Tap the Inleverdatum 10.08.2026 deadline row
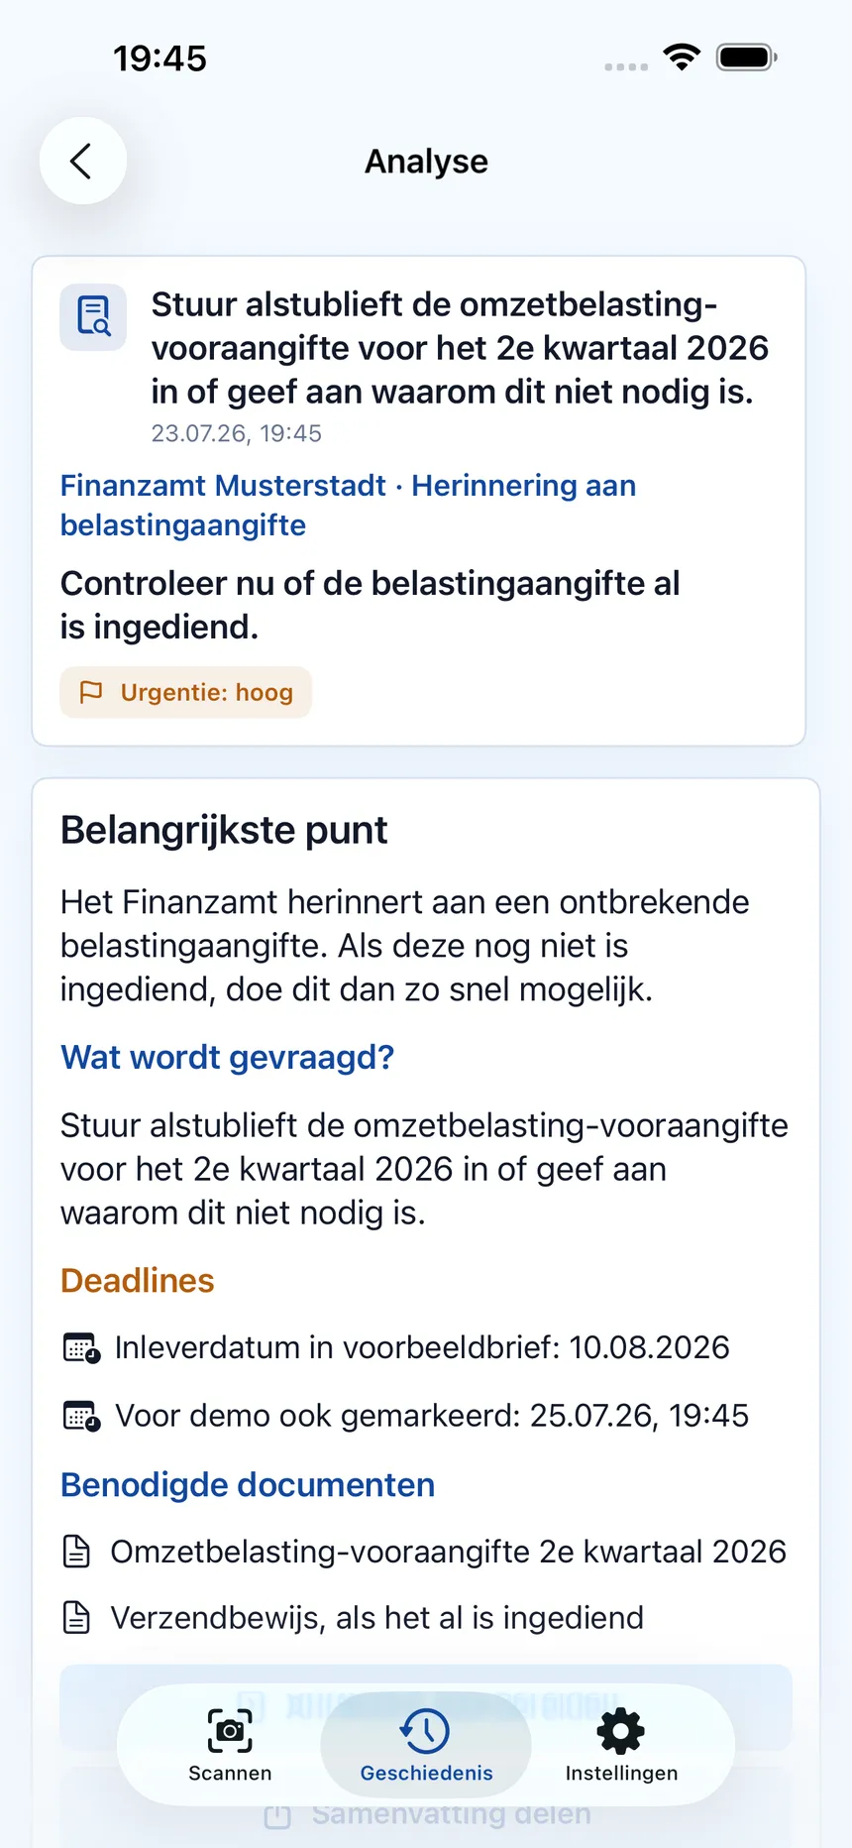852x1848 pixels. (396, 1348)
